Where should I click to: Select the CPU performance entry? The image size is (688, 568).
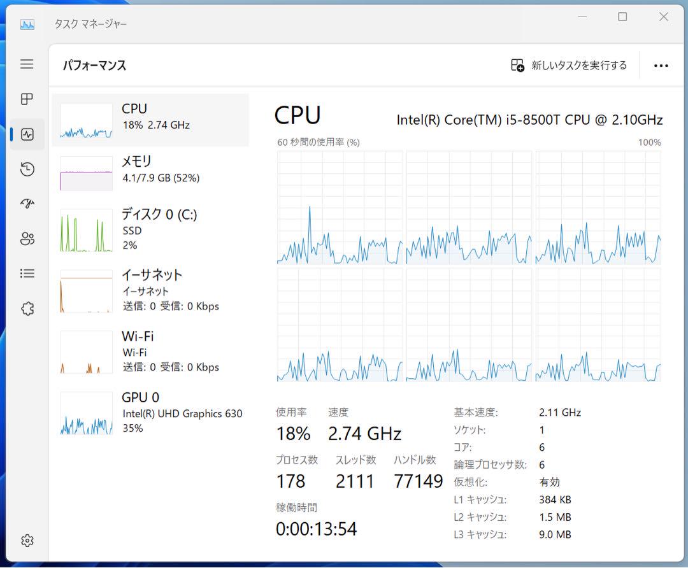150,120
